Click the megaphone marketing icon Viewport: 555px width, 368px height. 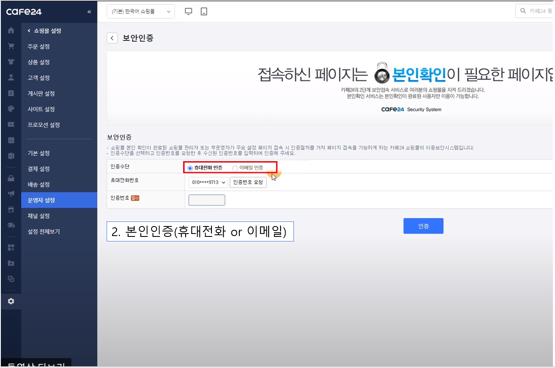pos(11,194)
